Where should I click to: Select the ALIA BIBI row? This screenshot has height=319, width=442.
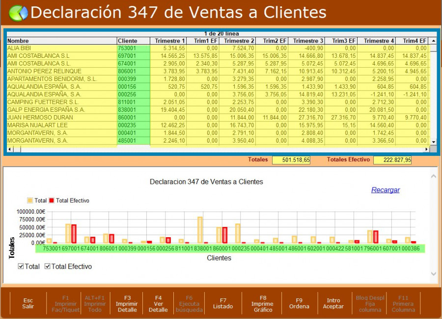pyautogui.click(x=61, y=48)
